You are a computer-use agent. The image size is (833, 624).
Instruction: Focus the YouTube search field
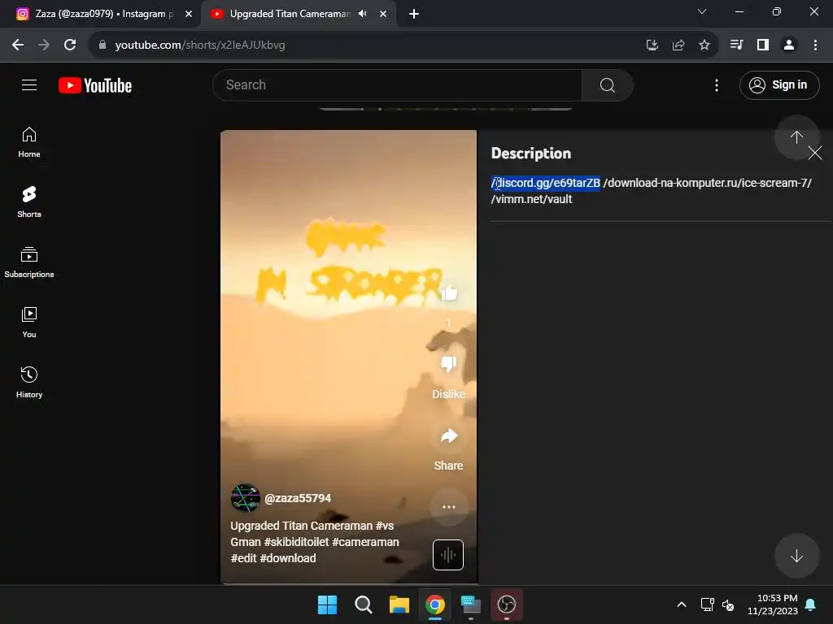pos(397,84)
